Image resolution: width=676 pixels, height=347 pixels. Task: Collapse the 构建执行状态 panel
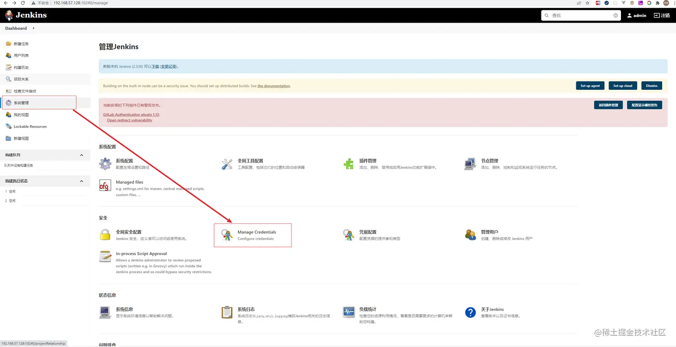tap(81, 181)
